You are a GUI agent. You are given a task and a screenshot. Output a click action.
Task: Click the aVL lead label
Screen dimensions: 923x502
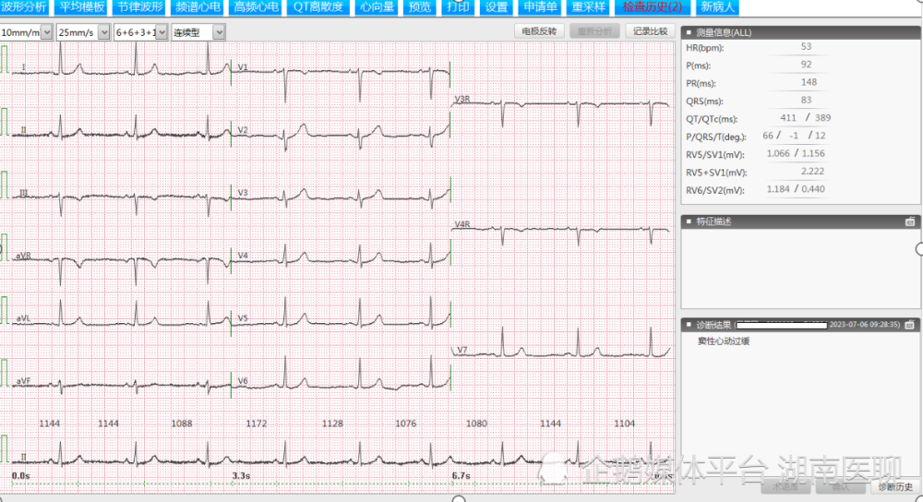point(23,318)
